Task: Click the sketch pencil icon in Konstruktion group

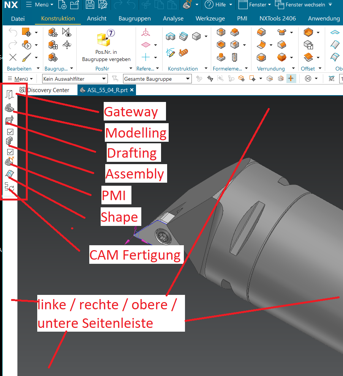Action: (x=171, y=52)
